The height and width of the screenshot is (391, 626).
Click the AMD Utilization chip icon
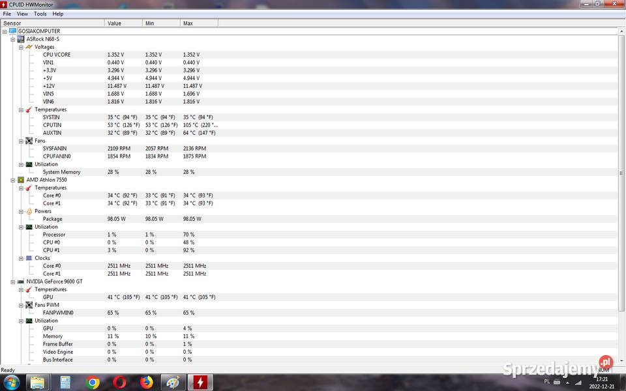point(29,227)
